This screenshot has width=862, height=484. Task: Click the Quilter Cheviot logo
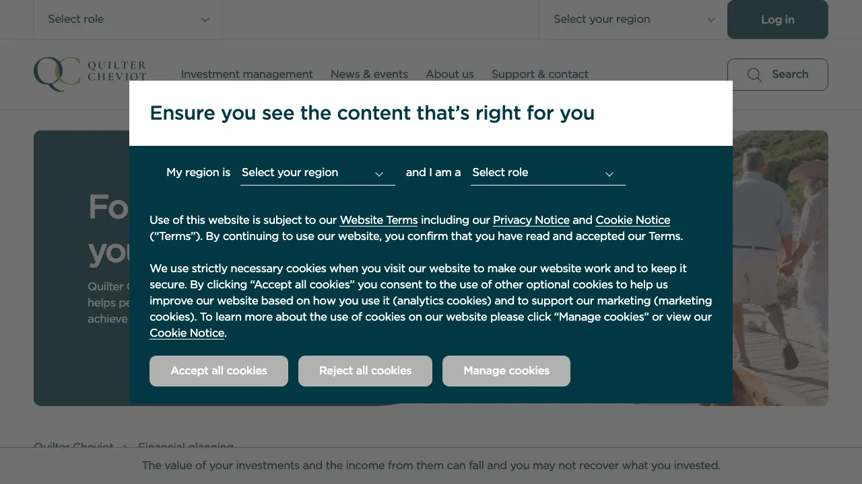pos(90,74)
